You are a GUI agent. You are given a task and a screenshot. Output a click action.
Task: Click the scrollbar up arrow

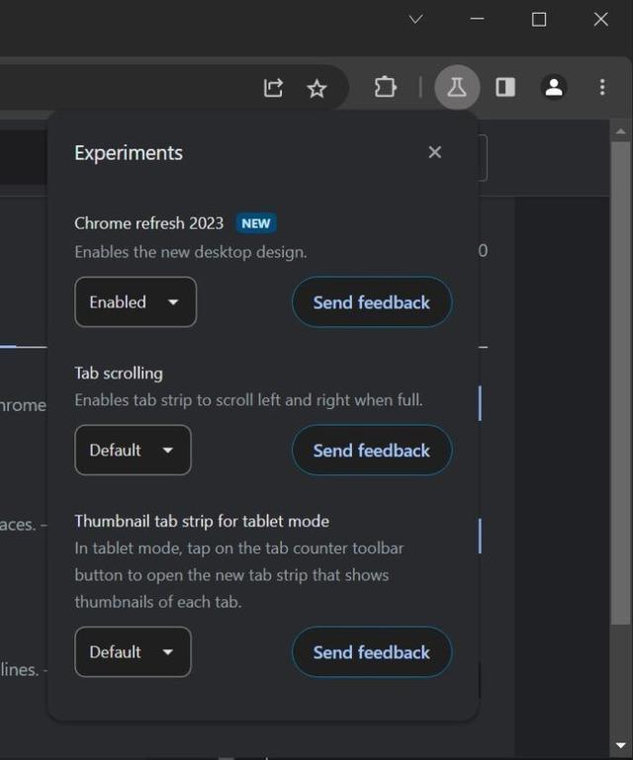620,131
